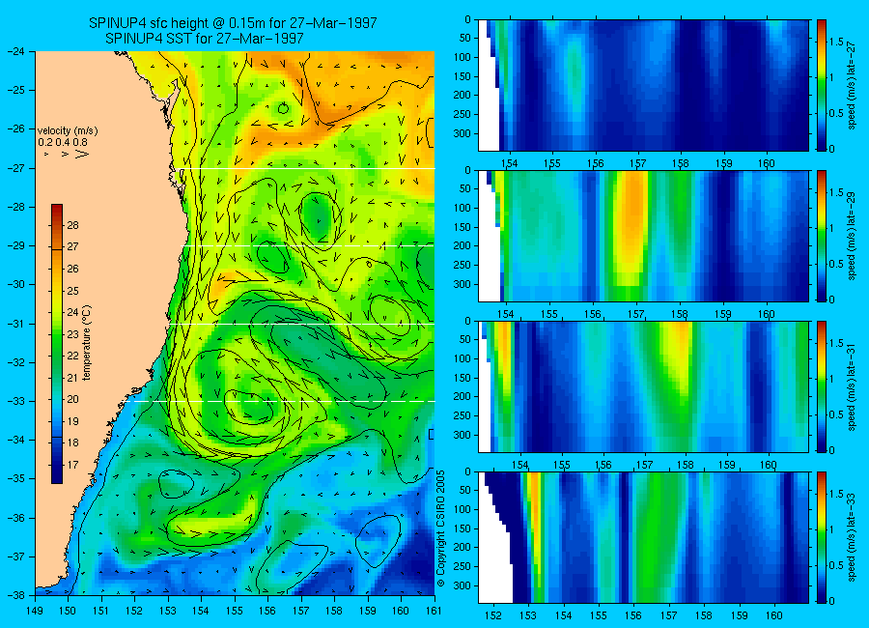
Task: Click the '1.5' tick on the lat=-27 speed colorbar
Action: pos(837,43)
